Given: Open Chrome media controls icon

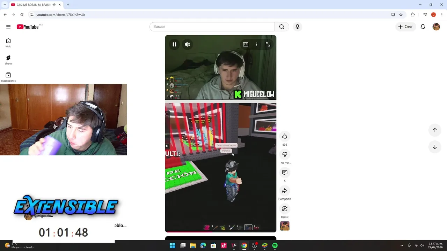Looking at the screenshot, I should click(x=425, y=15).
